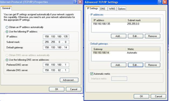
Task: Click the Help question-mark in Advanced TCP/IP Settings
Action: click(x=160, y=2)
